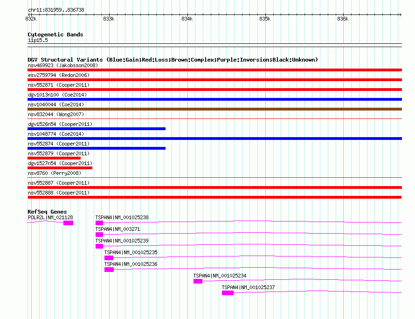415x319 pixels.
Task: Open the nsv552888 (Cooper2011) label
Action: click(59, 193)
